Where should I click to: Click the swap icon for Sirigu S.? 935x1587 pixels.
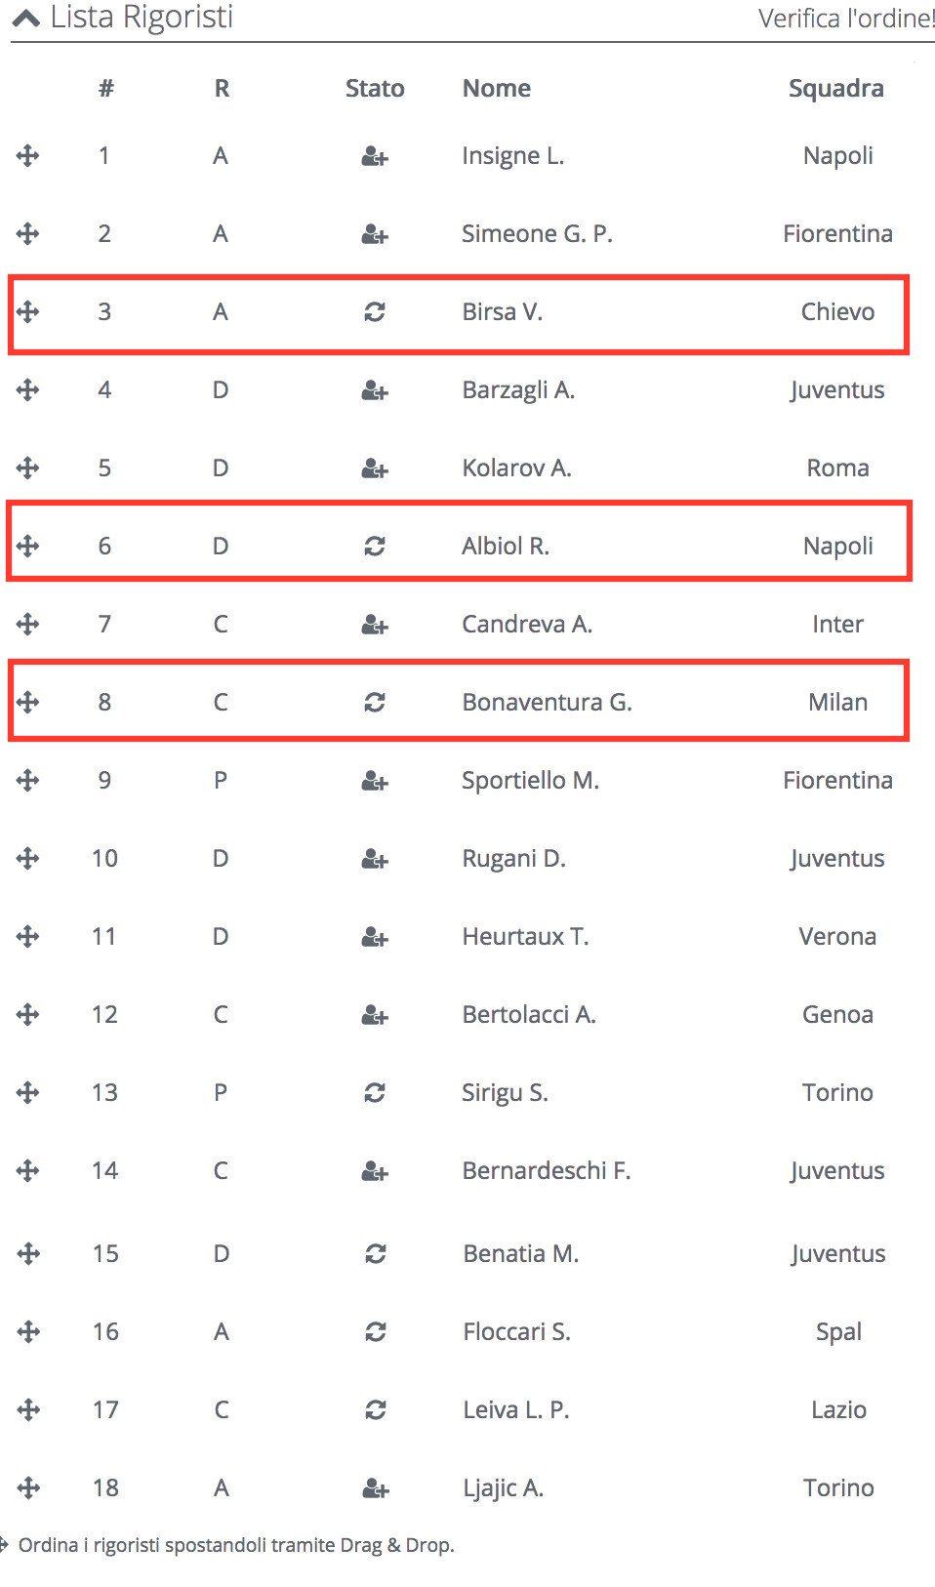pyautogui.click(x=375, y=1093)
